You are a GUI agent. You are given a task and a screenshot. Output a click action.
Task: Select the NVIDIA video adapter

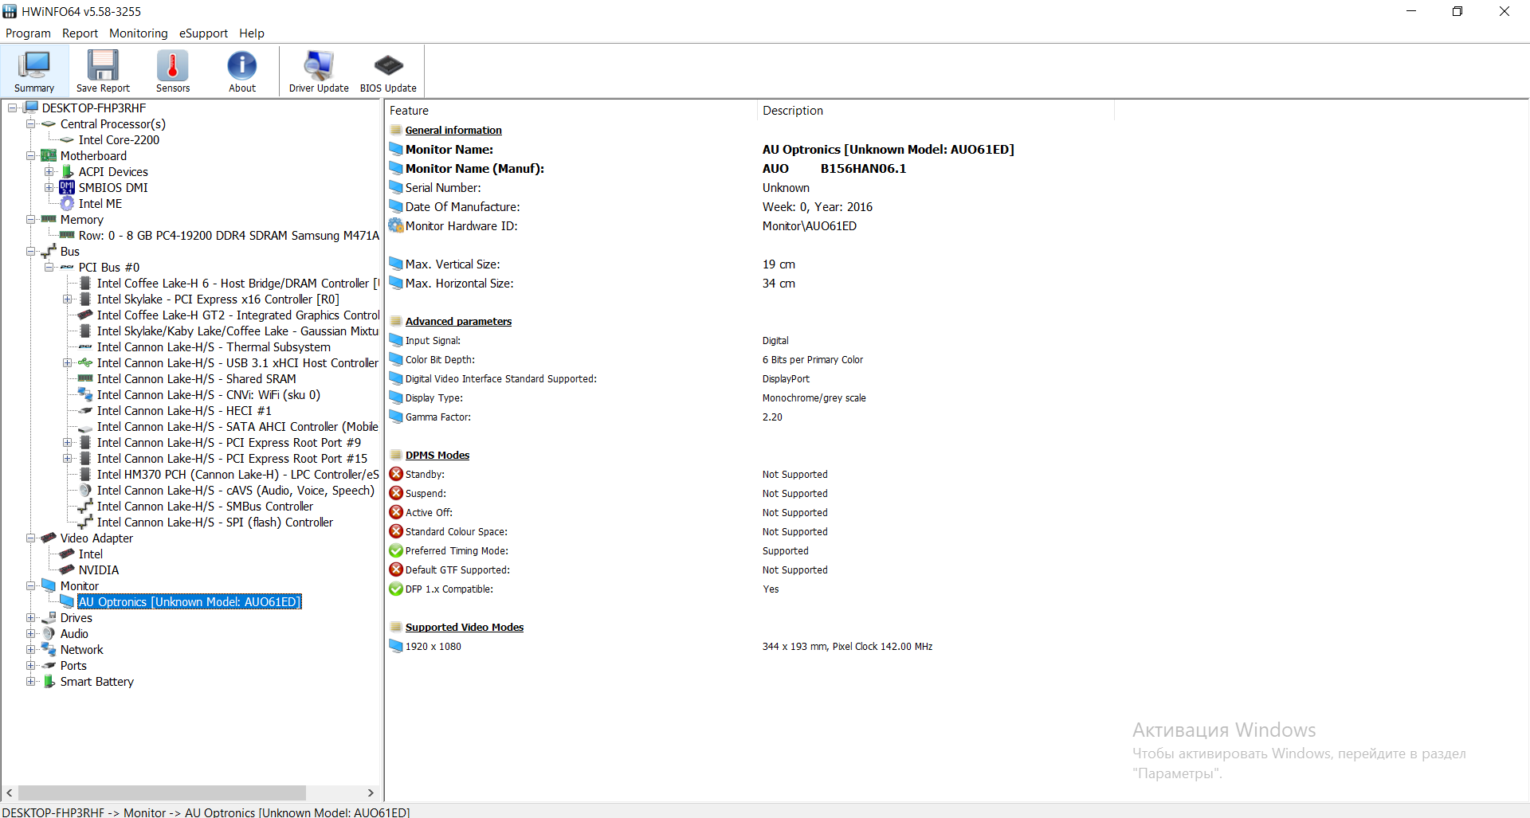(99, 570)
